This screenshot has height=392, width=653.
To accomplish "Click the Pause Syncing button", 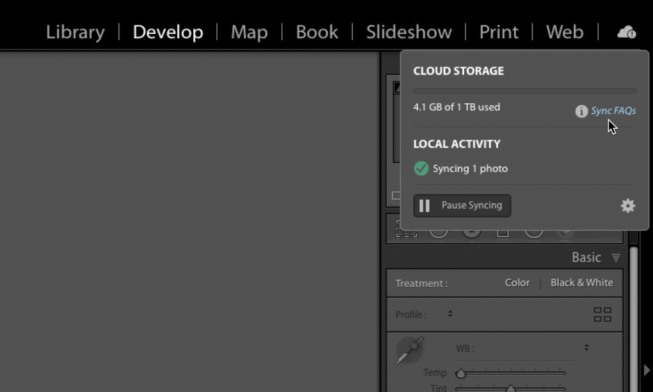I will pyautogui.click(x=462, y=206).
